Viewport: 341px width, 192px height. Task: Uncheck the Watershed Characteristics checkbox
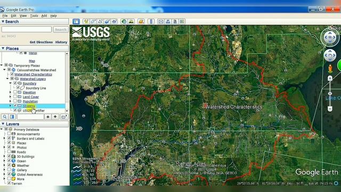(x=12, y=74)
